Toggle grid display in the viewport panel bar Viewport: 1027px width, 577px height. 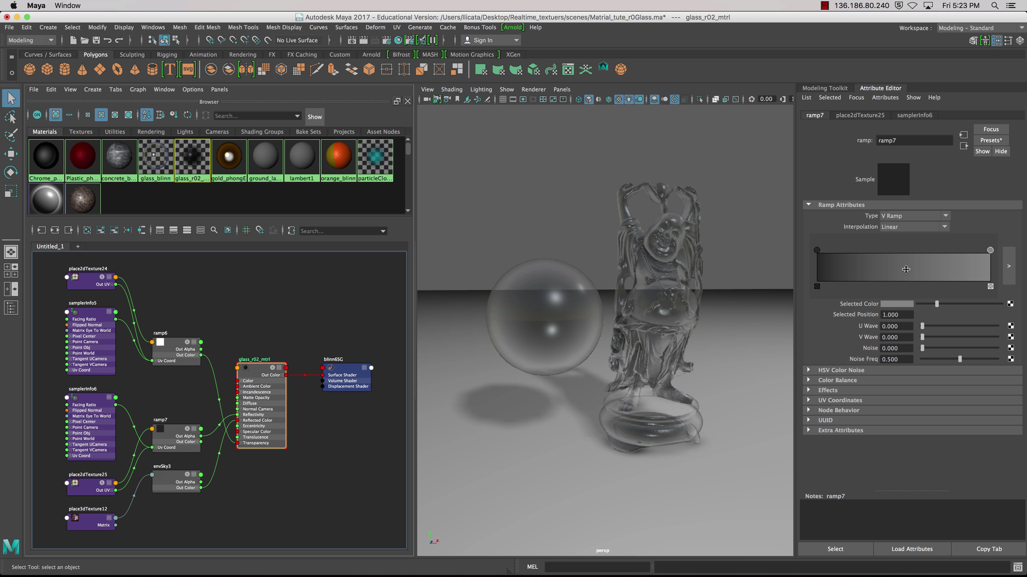pyautogui.click(x=503, y=99)
